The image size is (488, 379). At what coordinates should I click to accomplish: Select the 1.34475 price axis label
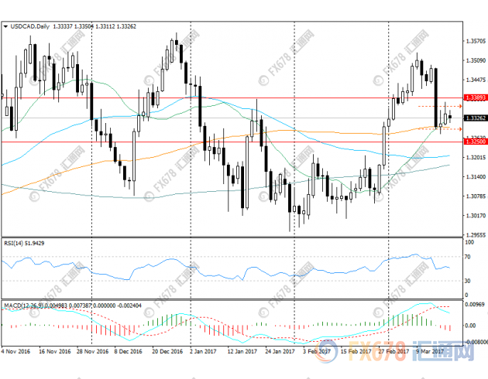[x=476, y=80]
